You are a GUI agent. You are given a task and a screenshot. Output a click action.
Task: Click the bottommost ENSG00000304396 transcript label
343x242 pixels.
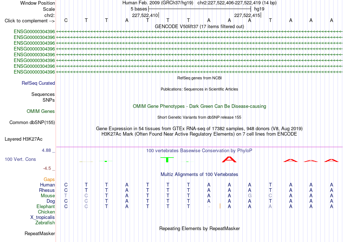tap(34, 72)
